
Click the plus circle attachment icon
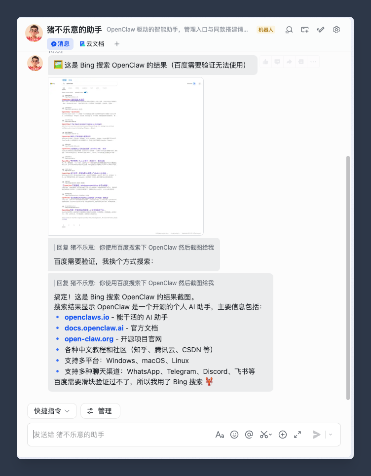click(x=283, y=435)
